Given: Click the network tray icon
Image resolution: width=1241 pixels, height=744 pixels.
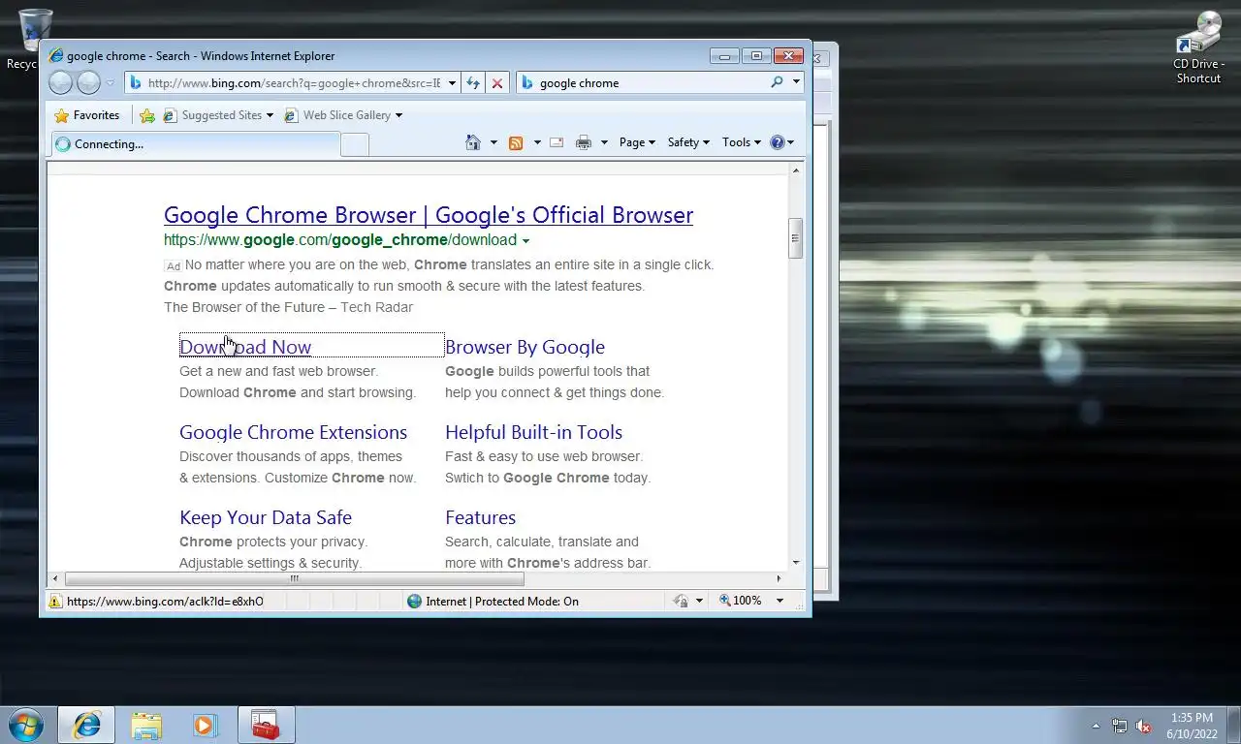Looking at the screenshot, I should 1120,726.
